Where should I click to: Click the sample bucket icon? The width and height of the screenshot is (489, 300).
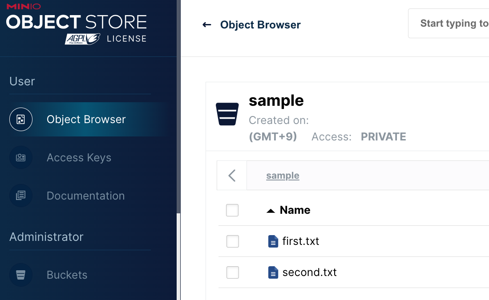click(227, 114)
